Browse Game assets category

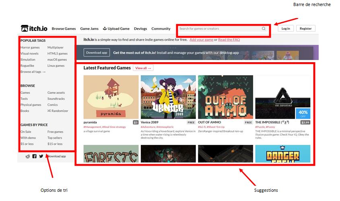pos(56,93)
